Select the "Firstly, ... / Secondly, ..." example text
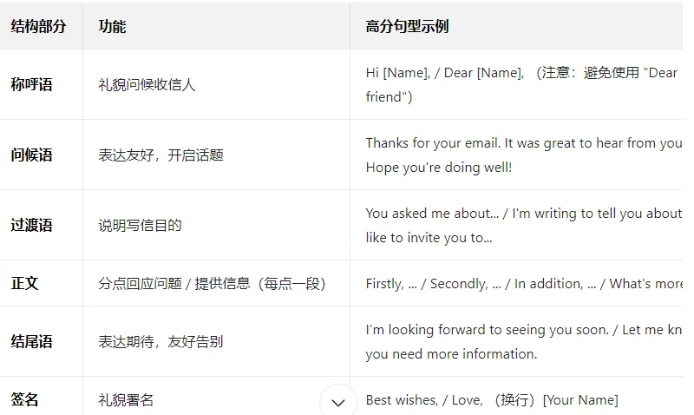The height and width of the screenshot is (415, 694). coord(433,283)
